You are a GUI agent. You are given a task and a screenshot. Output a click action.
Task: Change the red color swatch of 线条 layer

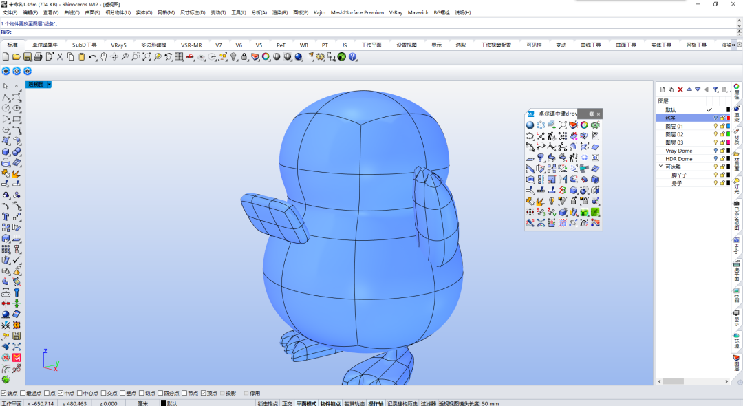click(729, 118)
